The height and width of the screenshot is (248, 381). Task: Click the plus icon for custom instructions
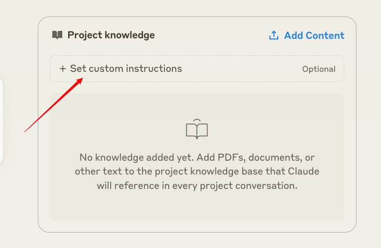pos(63,69)
